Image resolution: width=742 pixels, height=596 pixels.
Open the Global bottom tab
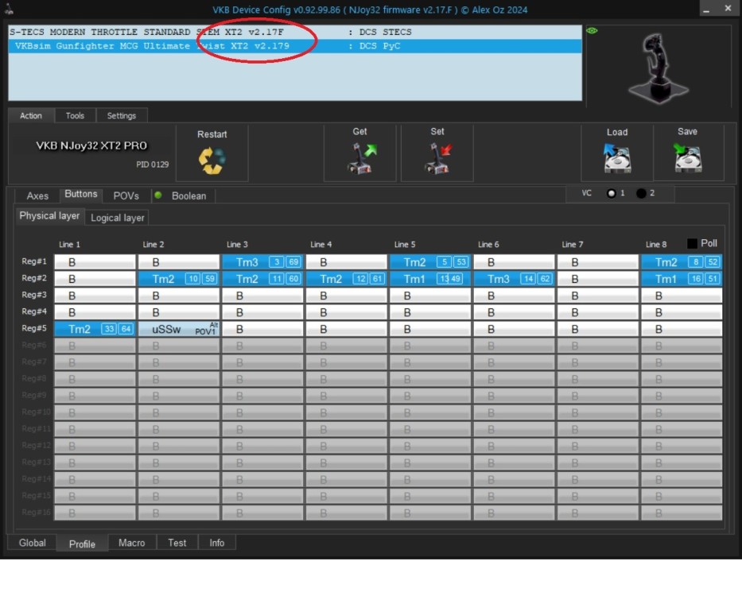[x=32, y=543]
